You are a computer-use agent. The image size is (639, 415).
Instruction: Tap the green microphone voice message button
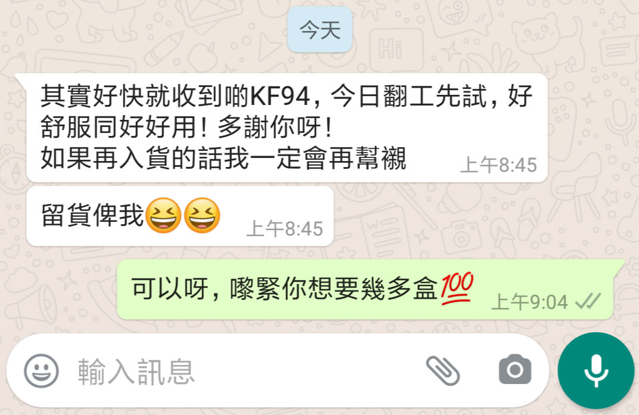[x=596, y=370]
